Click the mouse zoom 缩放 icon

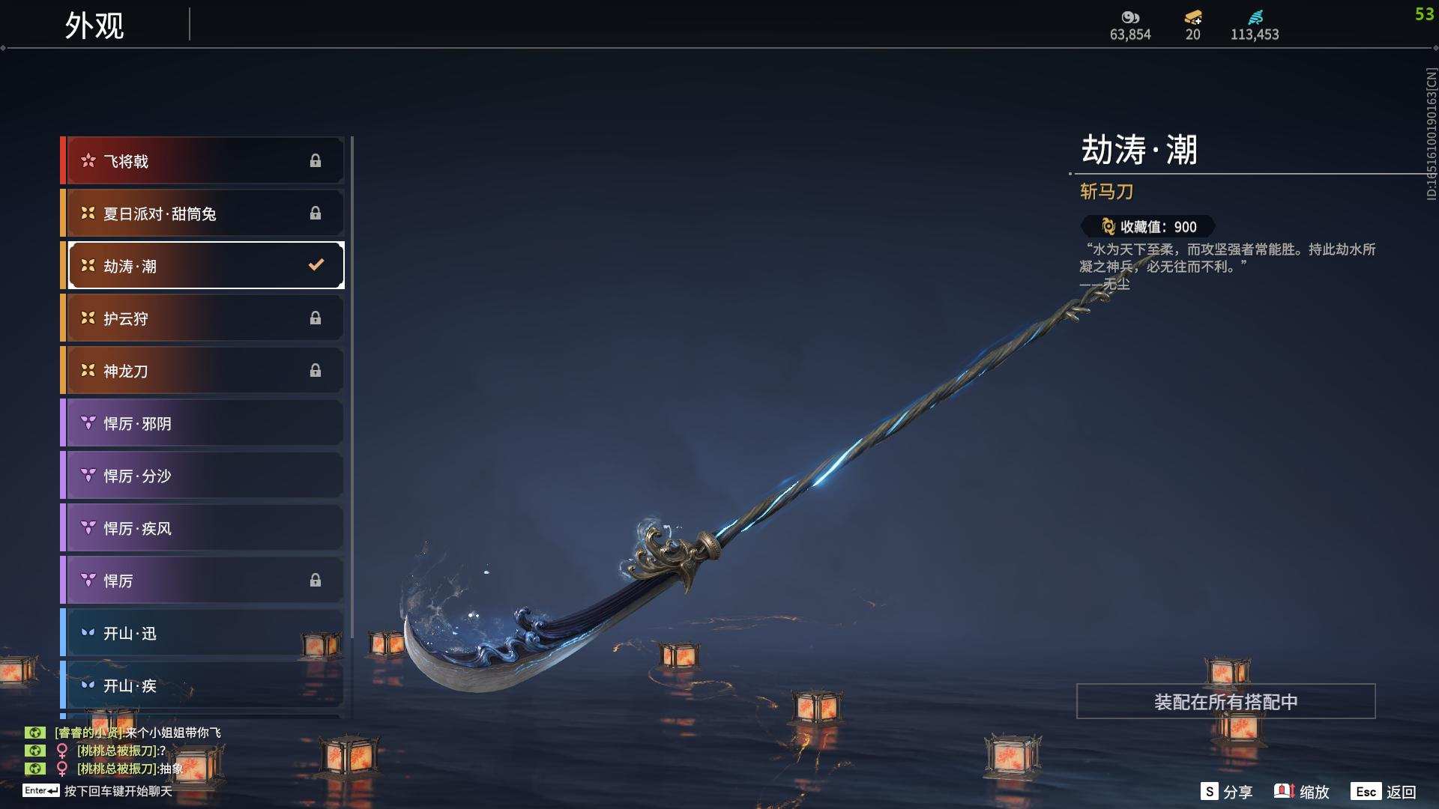1284,791
